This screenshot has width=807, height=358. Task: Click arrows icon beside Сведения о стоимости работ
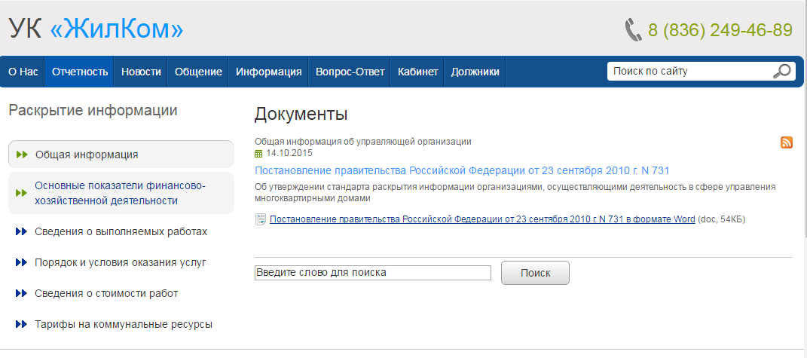[22, 294]
